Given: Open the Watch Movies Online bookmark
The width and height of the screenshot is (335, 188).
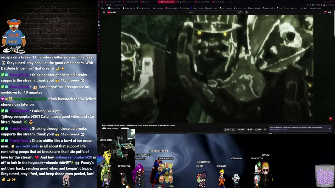Looking at the screenshot, I should [172, 8].
